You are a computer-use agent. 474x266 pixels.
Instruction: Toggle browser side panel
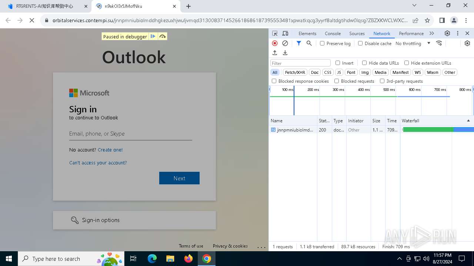[442, 20]
